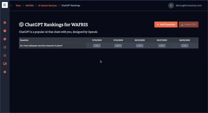This screenshot has height=113, width=208.
Task: Open the computer devices icon in sidebar
Action: click(x=5, y=64)
